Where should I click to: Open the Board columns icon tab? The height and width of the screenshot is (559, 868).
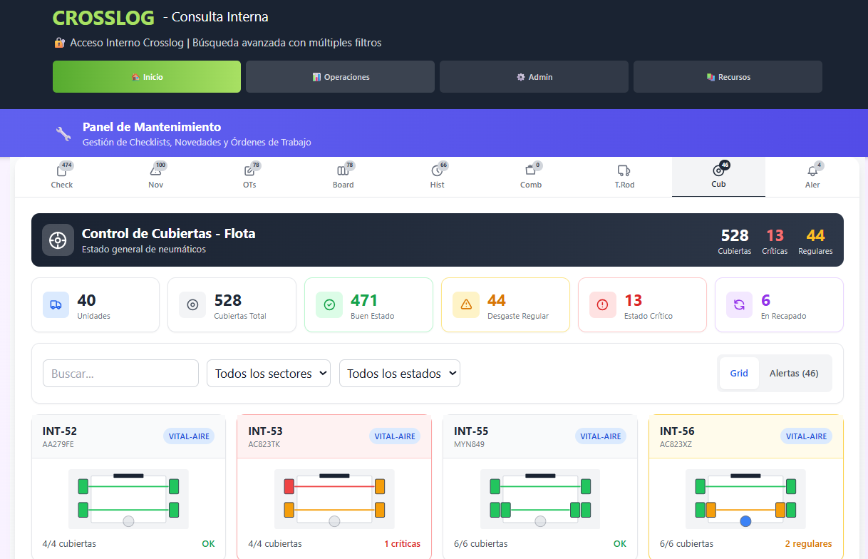point(343,171)
